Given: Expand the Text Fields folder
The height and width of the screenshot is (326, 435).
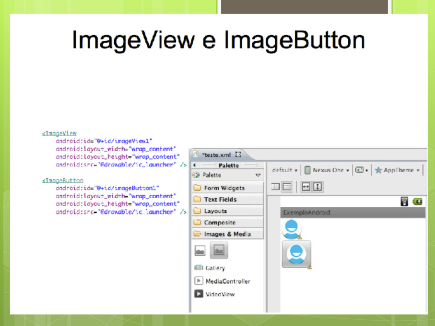Looking at the screenshot, I should click(227, 200).
